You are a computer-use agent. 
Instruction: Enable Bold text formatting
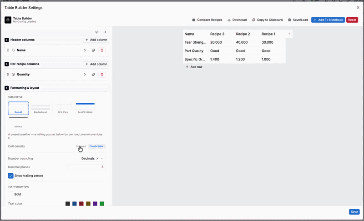[10, 194]
